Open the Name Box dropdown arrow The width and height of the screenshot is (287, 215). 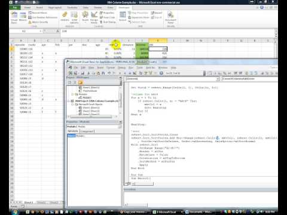tap(41, 31)
